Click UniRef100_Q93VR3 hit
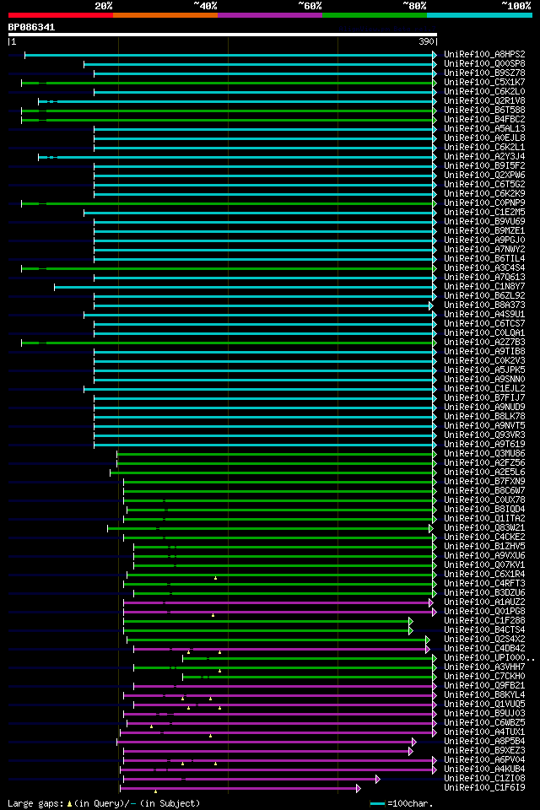Viewport: 540px width, 810px height. click(484, 435)
